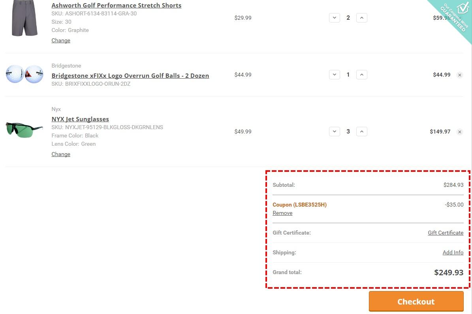Click the Grand total $249.93 amount
Viewport: 472px width, 314px height.
pos(449,273)
